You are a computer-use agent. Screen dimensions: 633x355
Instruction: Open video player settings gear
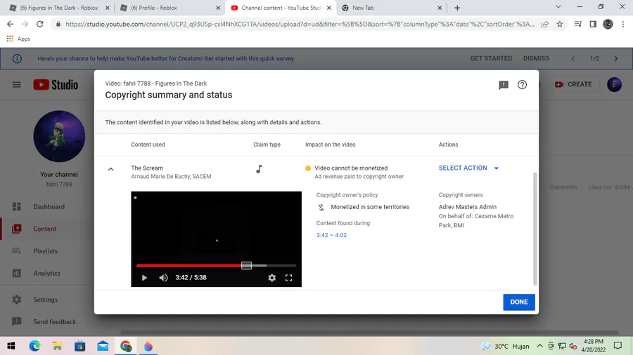tap(272, 278)
